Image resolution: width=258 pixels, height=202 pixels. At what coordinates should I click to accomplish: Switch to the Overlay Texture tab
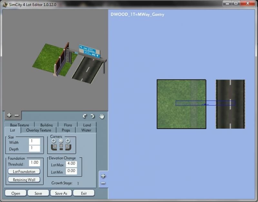tap(39, 130)
